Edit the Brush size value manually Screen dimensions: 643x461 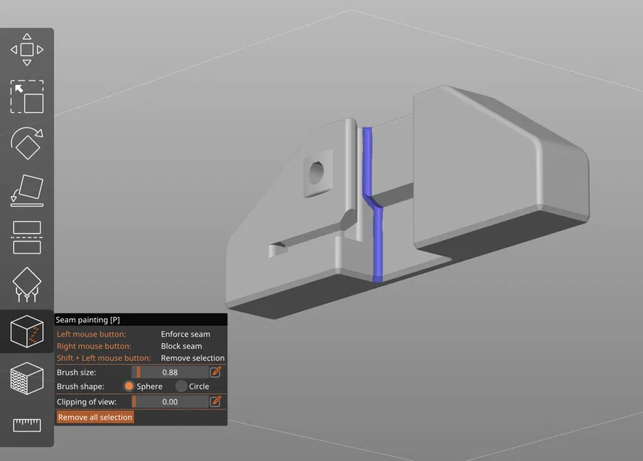point(216,372)
